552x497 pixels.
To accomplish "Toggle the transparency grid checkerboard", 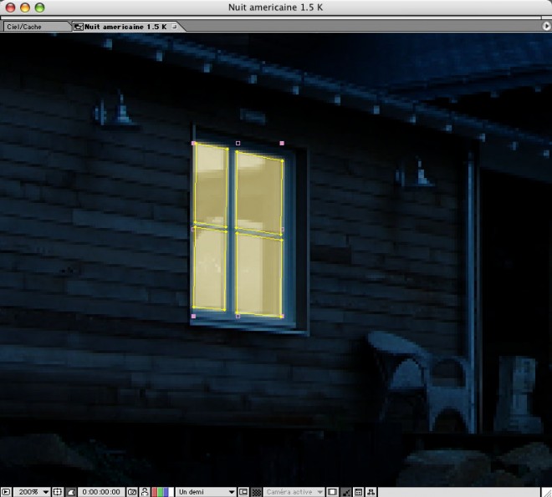I will coord(256,492).
